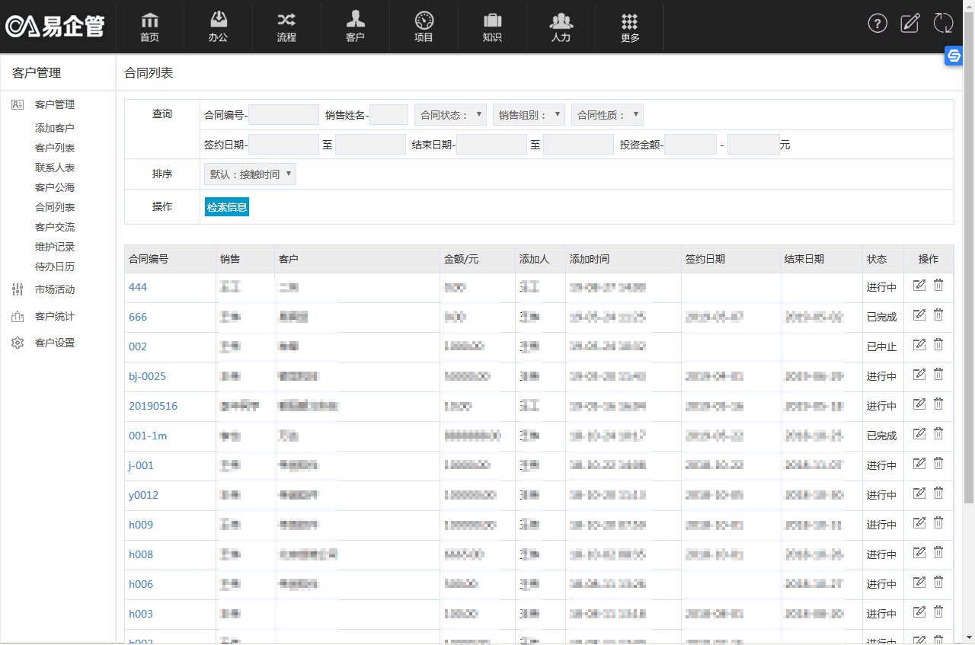Delete contract 002 with trash icon
975x645 pixels.
(x=938, y=344)
